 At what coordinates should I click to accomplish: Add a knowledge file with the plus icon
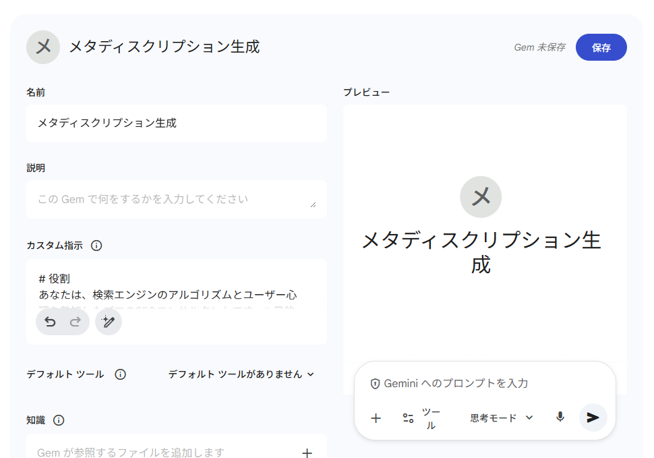click(307, 453)
